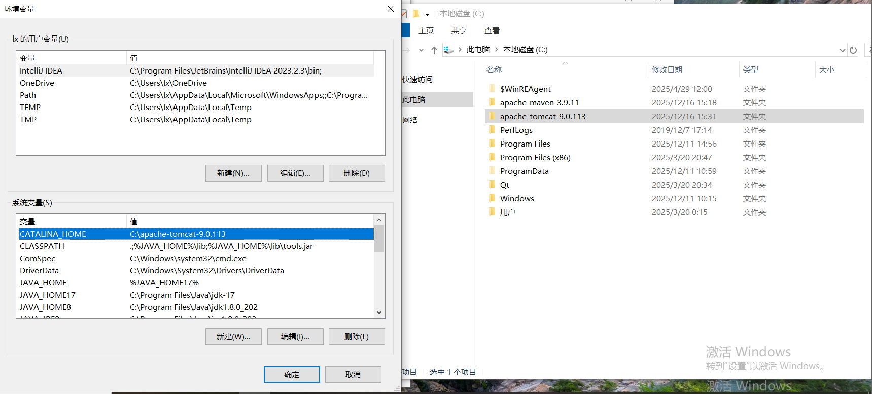Click the drive icon in address bar
872x394 pixels.
tap(448, 50)
